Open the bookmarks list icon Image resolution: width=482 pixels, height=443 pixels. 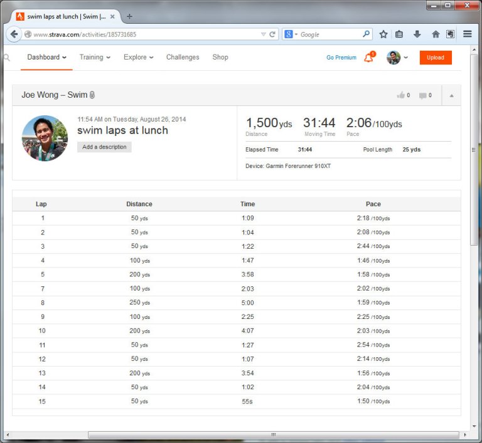click(x=399, y=34)
